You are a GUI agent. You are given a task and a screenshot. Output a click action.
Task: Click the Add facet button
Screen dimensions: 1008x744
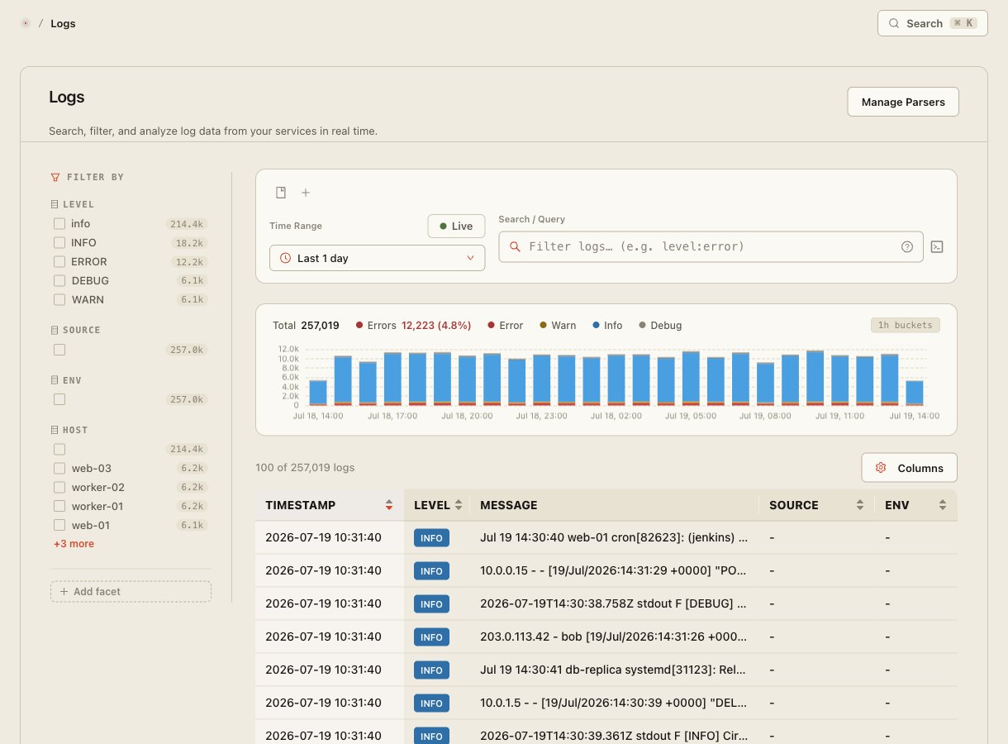pos(131,591)
